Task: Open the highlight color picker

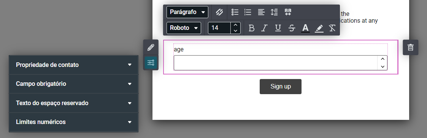Action: coord(319,28)
